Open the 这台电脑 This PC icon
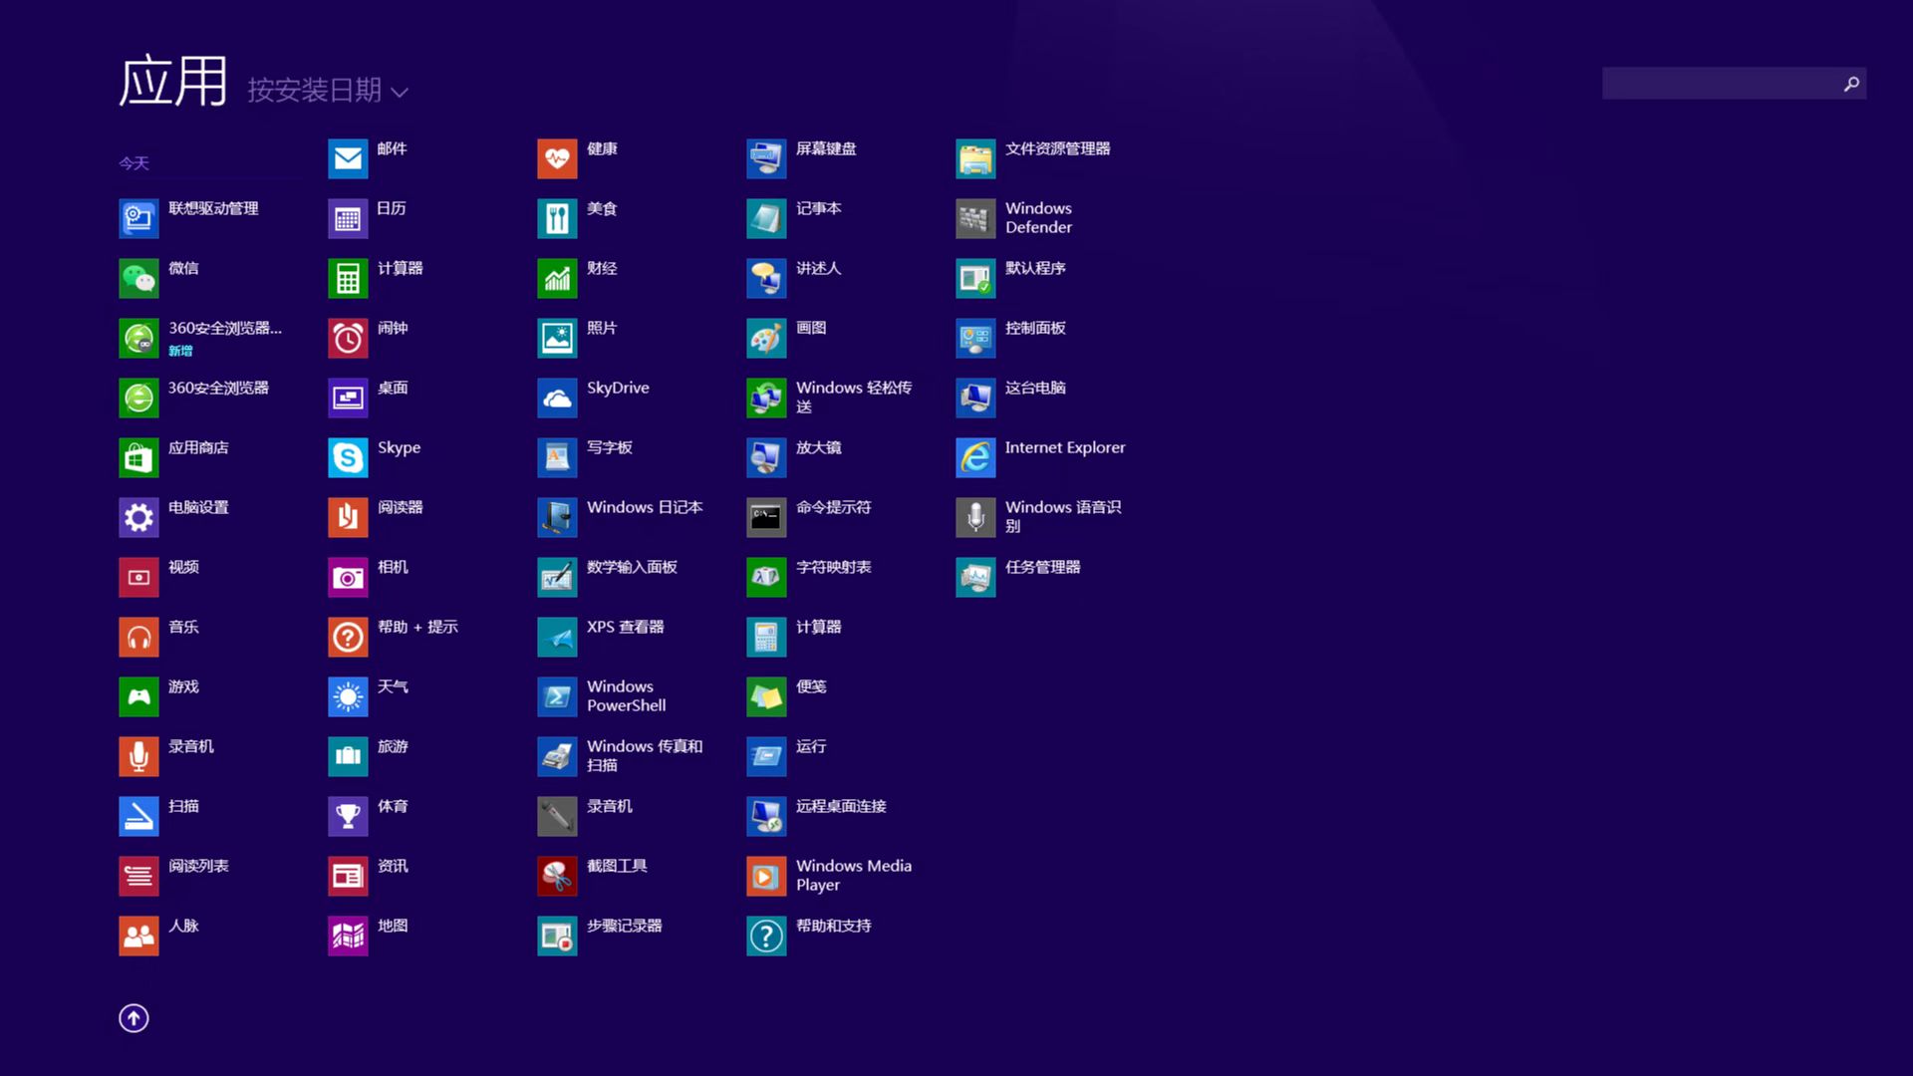The width and height of the screenshot is (1913, 1076). pos(975,398)
